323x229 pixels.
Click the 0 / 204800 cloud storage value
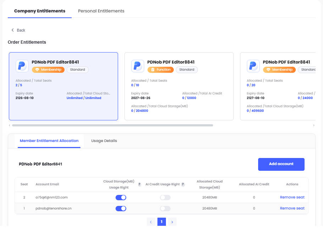click(x=140, y=110)
